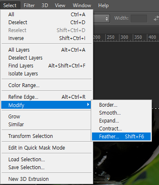This screenshot has width=159, height=185.
Task: Open Load Selection dialog
Action: (47, 160)
